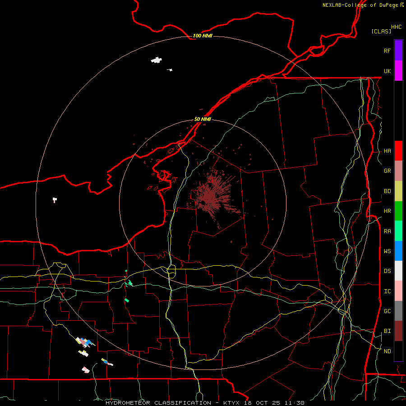Image resolution: width=406 pixels, height=406 pixels.
Task: Pick the RA light-green legend swatch
Action: click(x=398, y=231)
